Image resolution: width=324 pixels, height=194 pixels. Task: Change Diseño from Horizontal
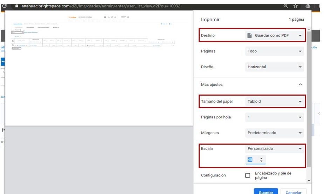pos(274,67)
